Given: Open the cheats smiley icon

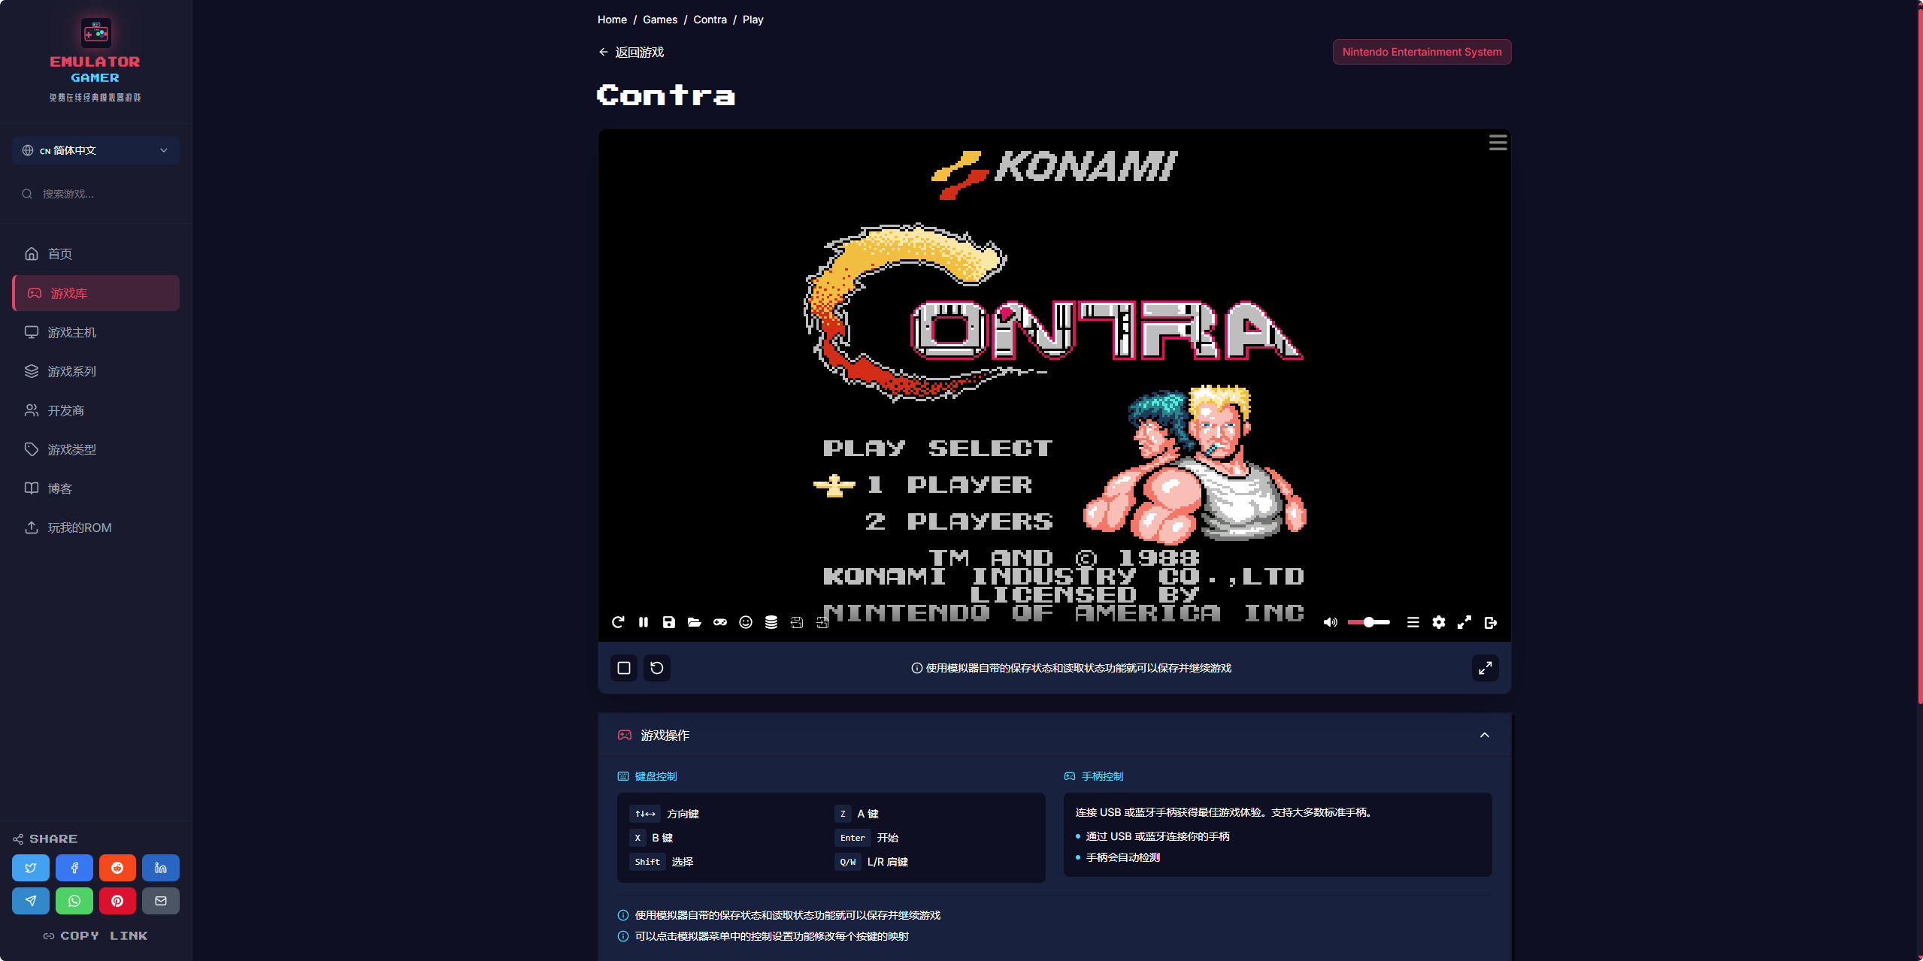Looking at the screenshot, I should [746, 622].
